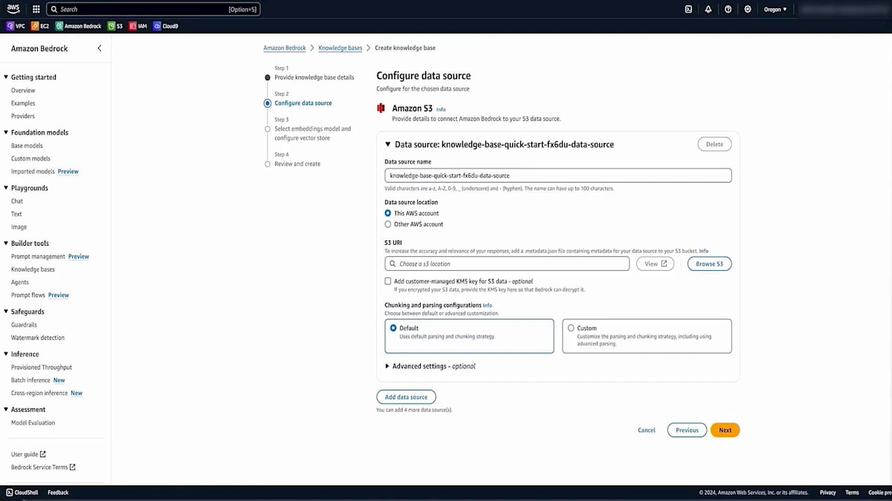892x501 pixels.
Task: Open Amazon Bedrock shortcut in favorites bar
Action: [x=78, y=26]
